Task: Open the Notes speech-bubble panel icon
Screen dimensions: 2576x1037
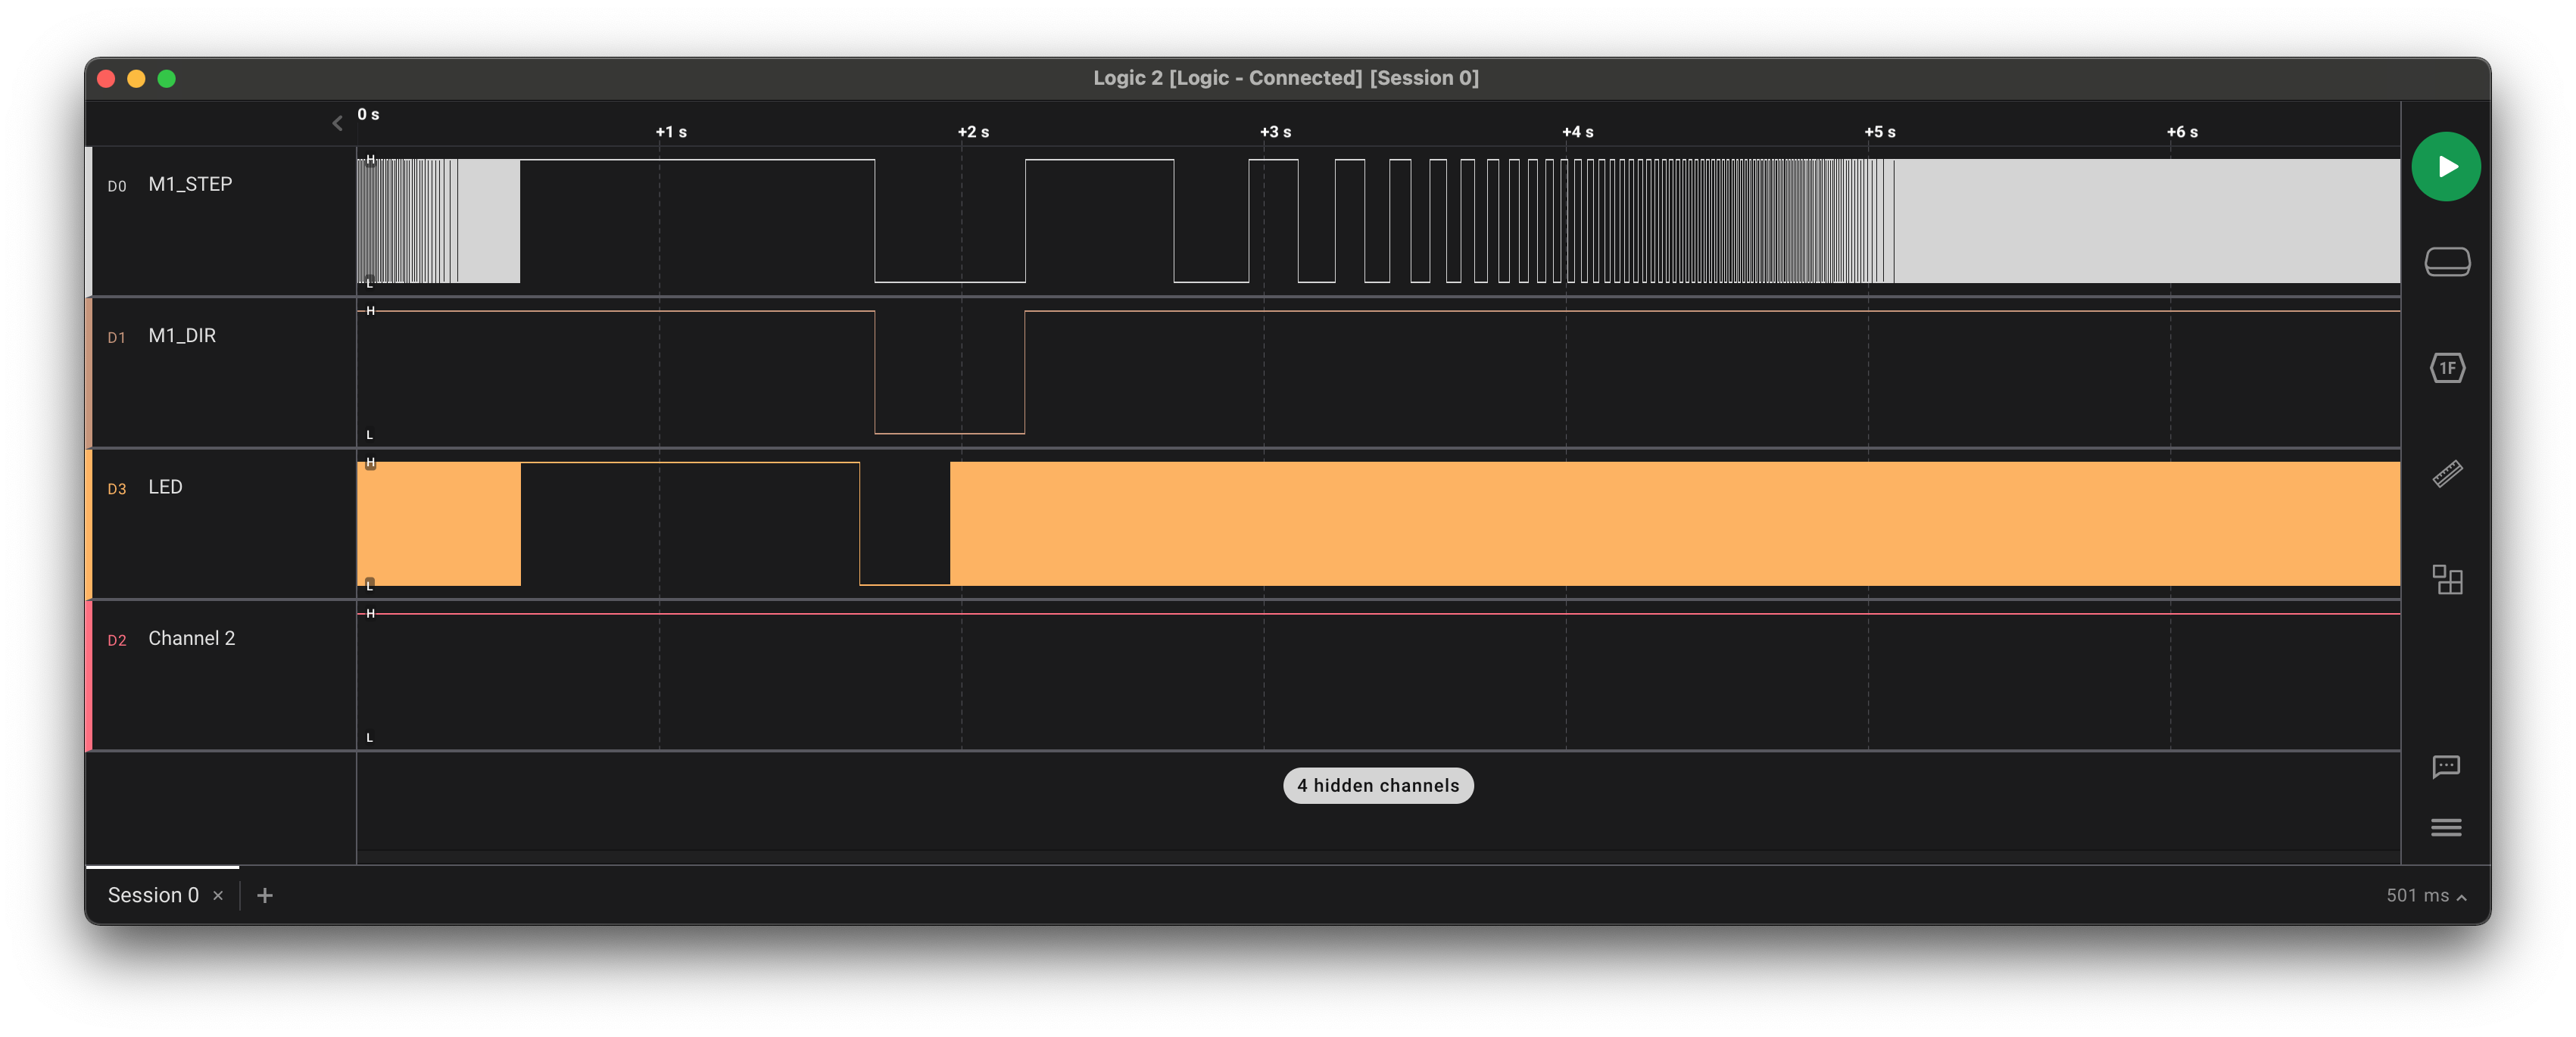Action: click(x=2445, y=767)
